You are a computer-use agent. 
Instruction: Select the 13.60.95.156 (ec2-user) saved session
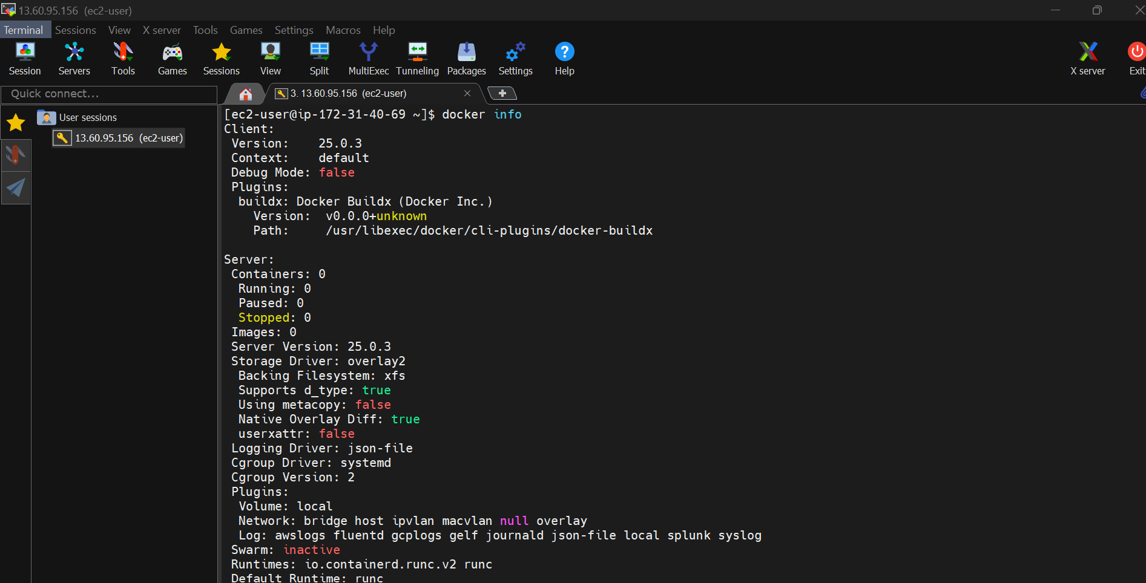tap(119, 138)
